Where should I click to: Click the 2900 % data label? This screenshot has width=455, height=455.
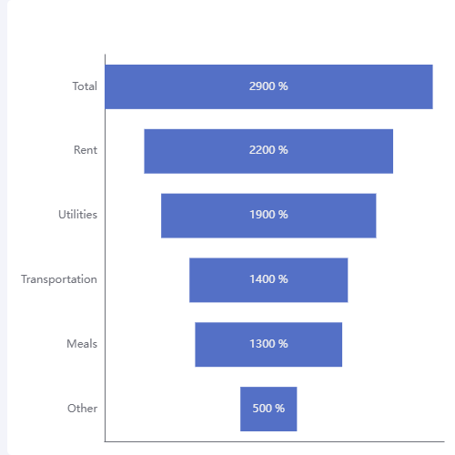[268, 86]
